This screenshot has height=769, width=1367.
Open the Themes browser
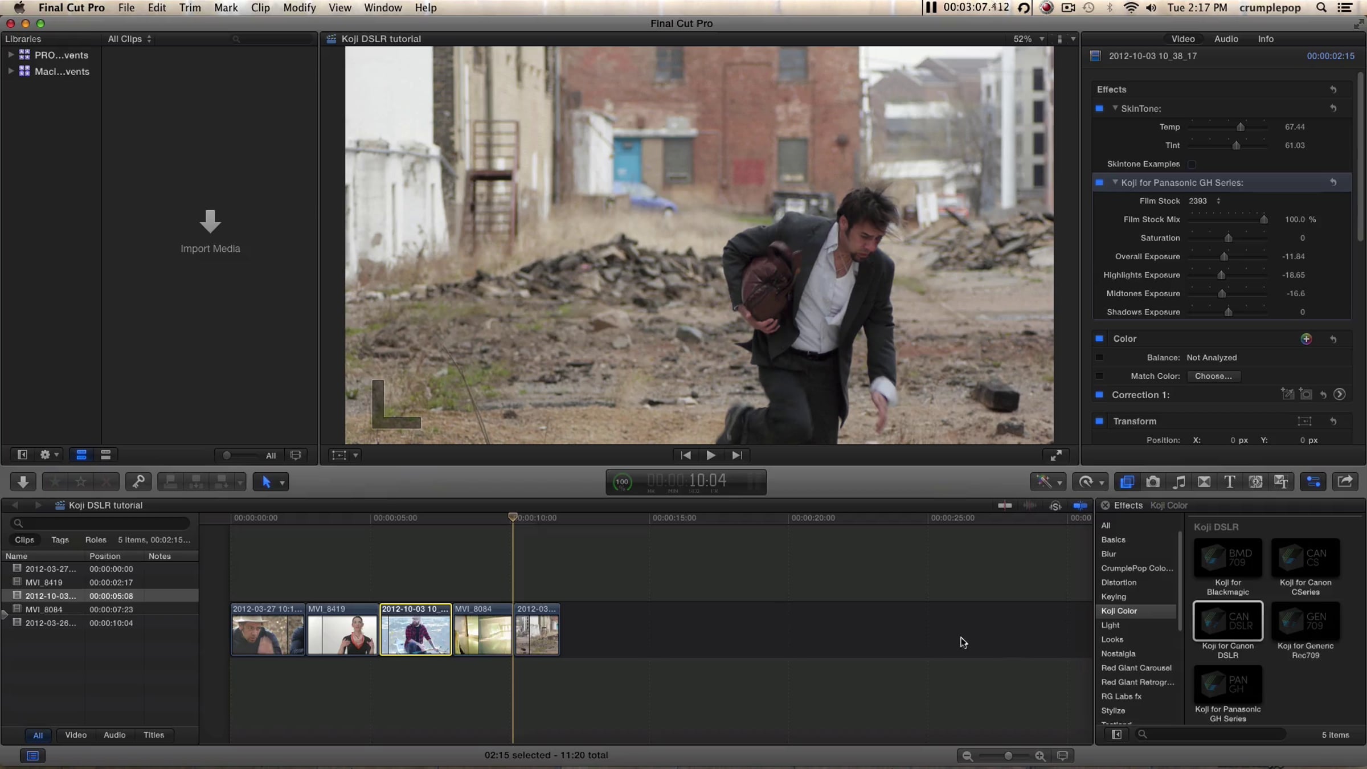tap(1281, 482)
